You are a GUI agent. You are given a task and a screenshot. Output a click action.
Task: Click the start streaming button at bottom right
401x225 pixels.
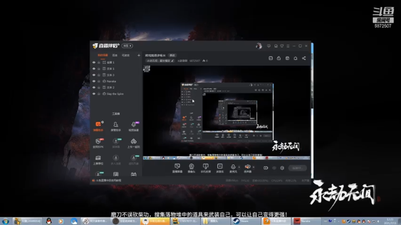point(298,168)
